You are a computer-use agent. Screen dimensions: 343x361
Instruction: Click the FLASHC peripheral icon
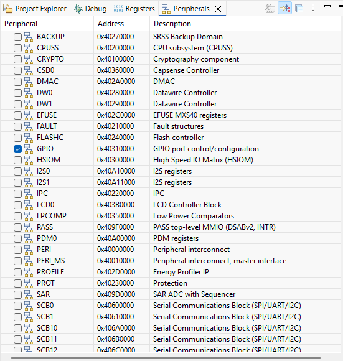click(29, 138)
